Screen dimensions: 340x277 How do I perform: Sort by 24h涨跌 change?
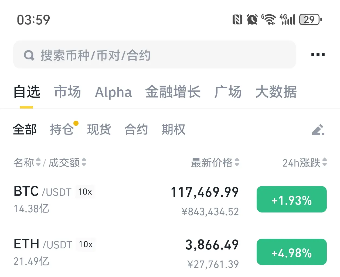[305, 163]
